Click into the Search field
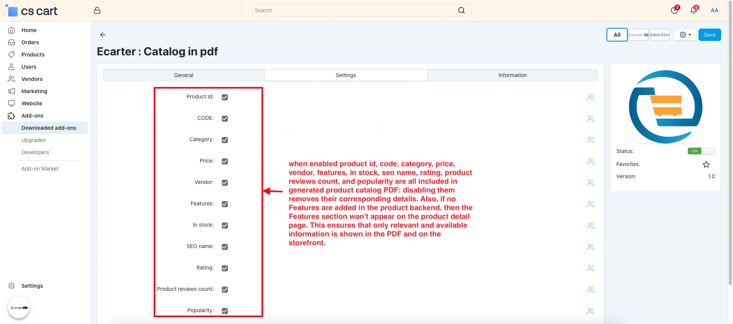Viewport: 733px width, 324px height. click(x=354, y=10)
